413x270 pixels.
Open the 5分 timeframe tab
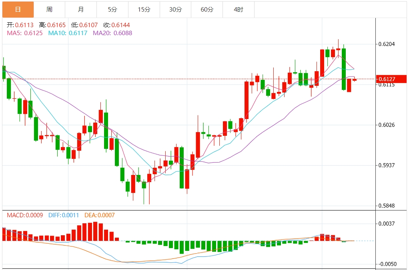[112, 10]
